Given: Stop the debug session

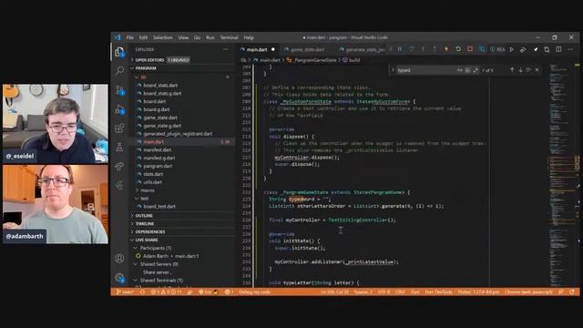Looking at the screenshot, I should click(x=470, y=49).
